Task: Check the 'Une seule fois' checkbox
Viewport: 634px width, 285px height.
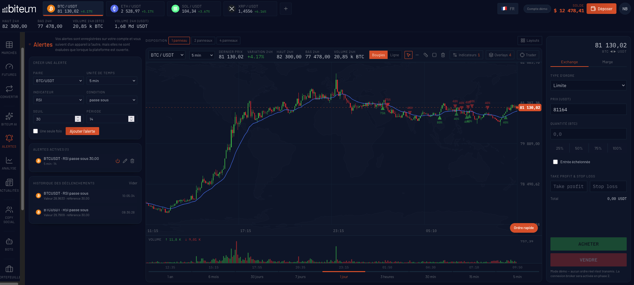Action: (x=35, y=131)
